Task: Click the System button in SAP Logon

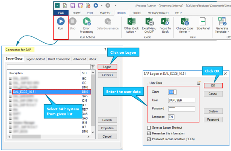Action: (213, 111)
